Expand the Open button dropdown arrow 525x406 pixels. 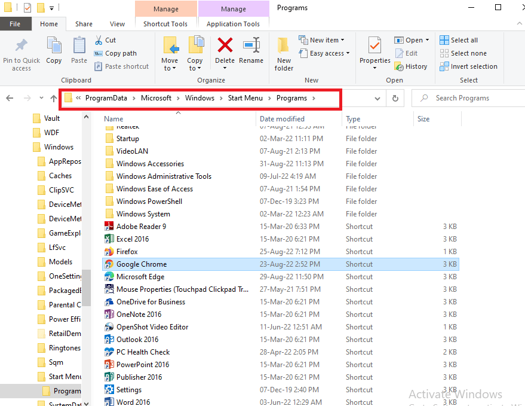click(427, 40)
